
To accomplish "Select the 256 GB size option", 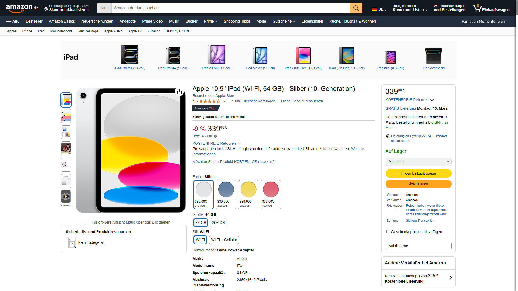I will (x=218, y=223).
